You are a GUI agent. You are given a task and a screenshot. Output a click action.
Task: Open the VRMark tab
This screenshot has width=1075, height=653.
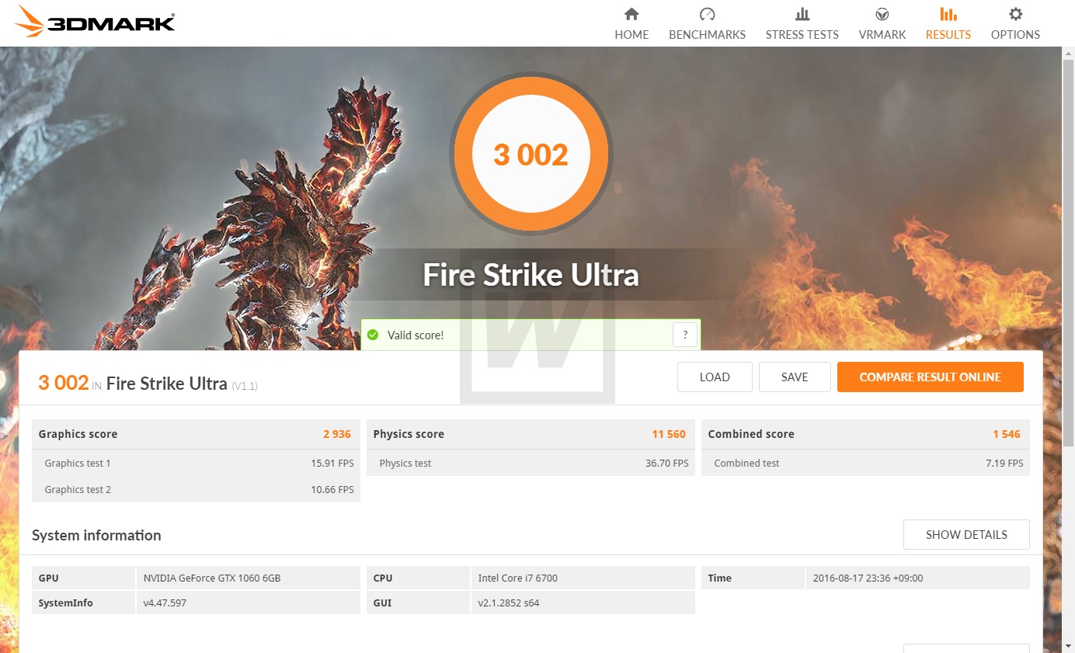[x=882, y=24]
